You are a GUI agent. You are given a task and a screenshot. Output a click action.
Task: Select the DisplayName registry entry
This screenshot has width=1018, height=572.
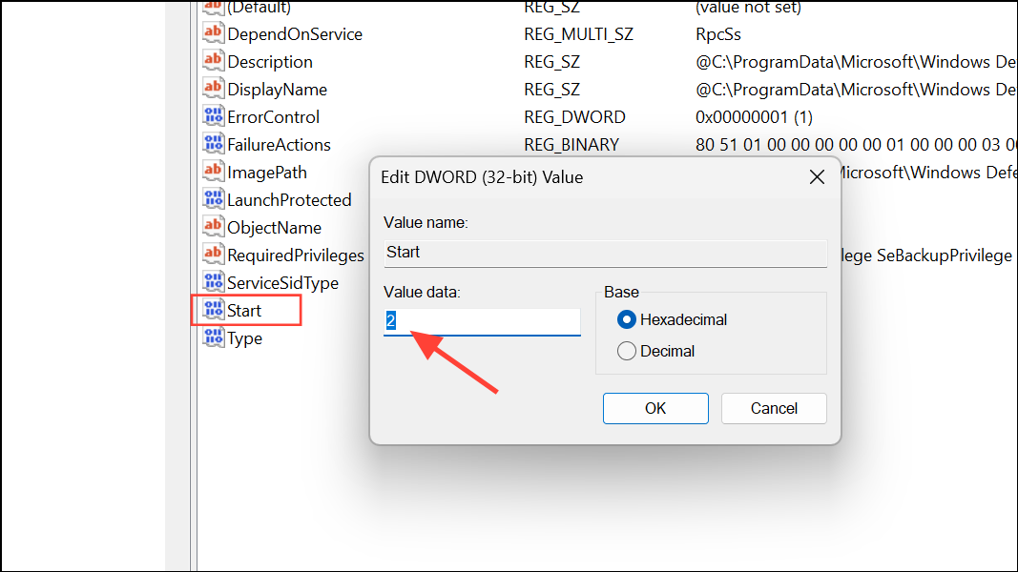point(272,89)
